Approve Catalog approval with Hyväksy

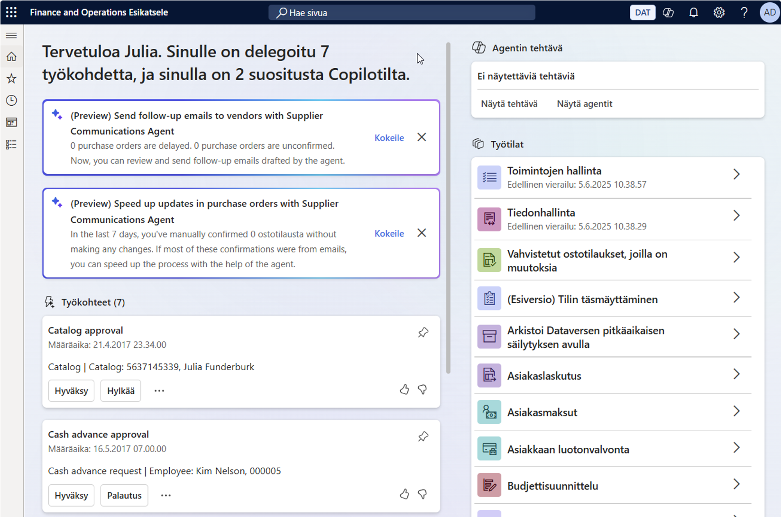pyautogui.click(x=71, y=391)
